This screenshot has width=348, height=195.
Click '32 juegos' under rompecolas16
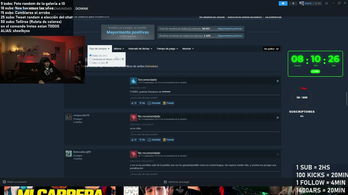tap(78, 119)
